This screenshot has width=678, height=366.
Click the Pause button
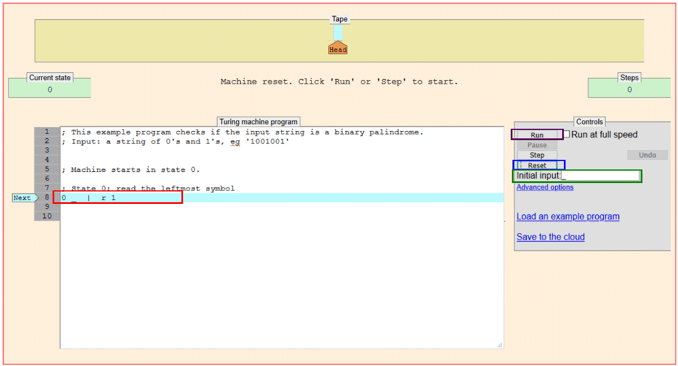coord(537,145)
